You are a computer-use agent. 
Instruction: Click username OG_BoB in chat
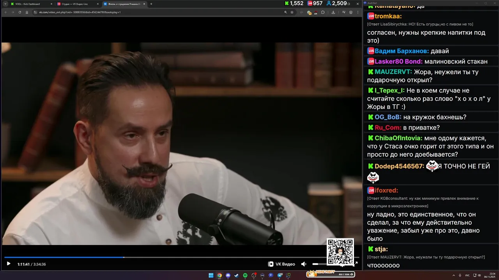click(388, 117)
